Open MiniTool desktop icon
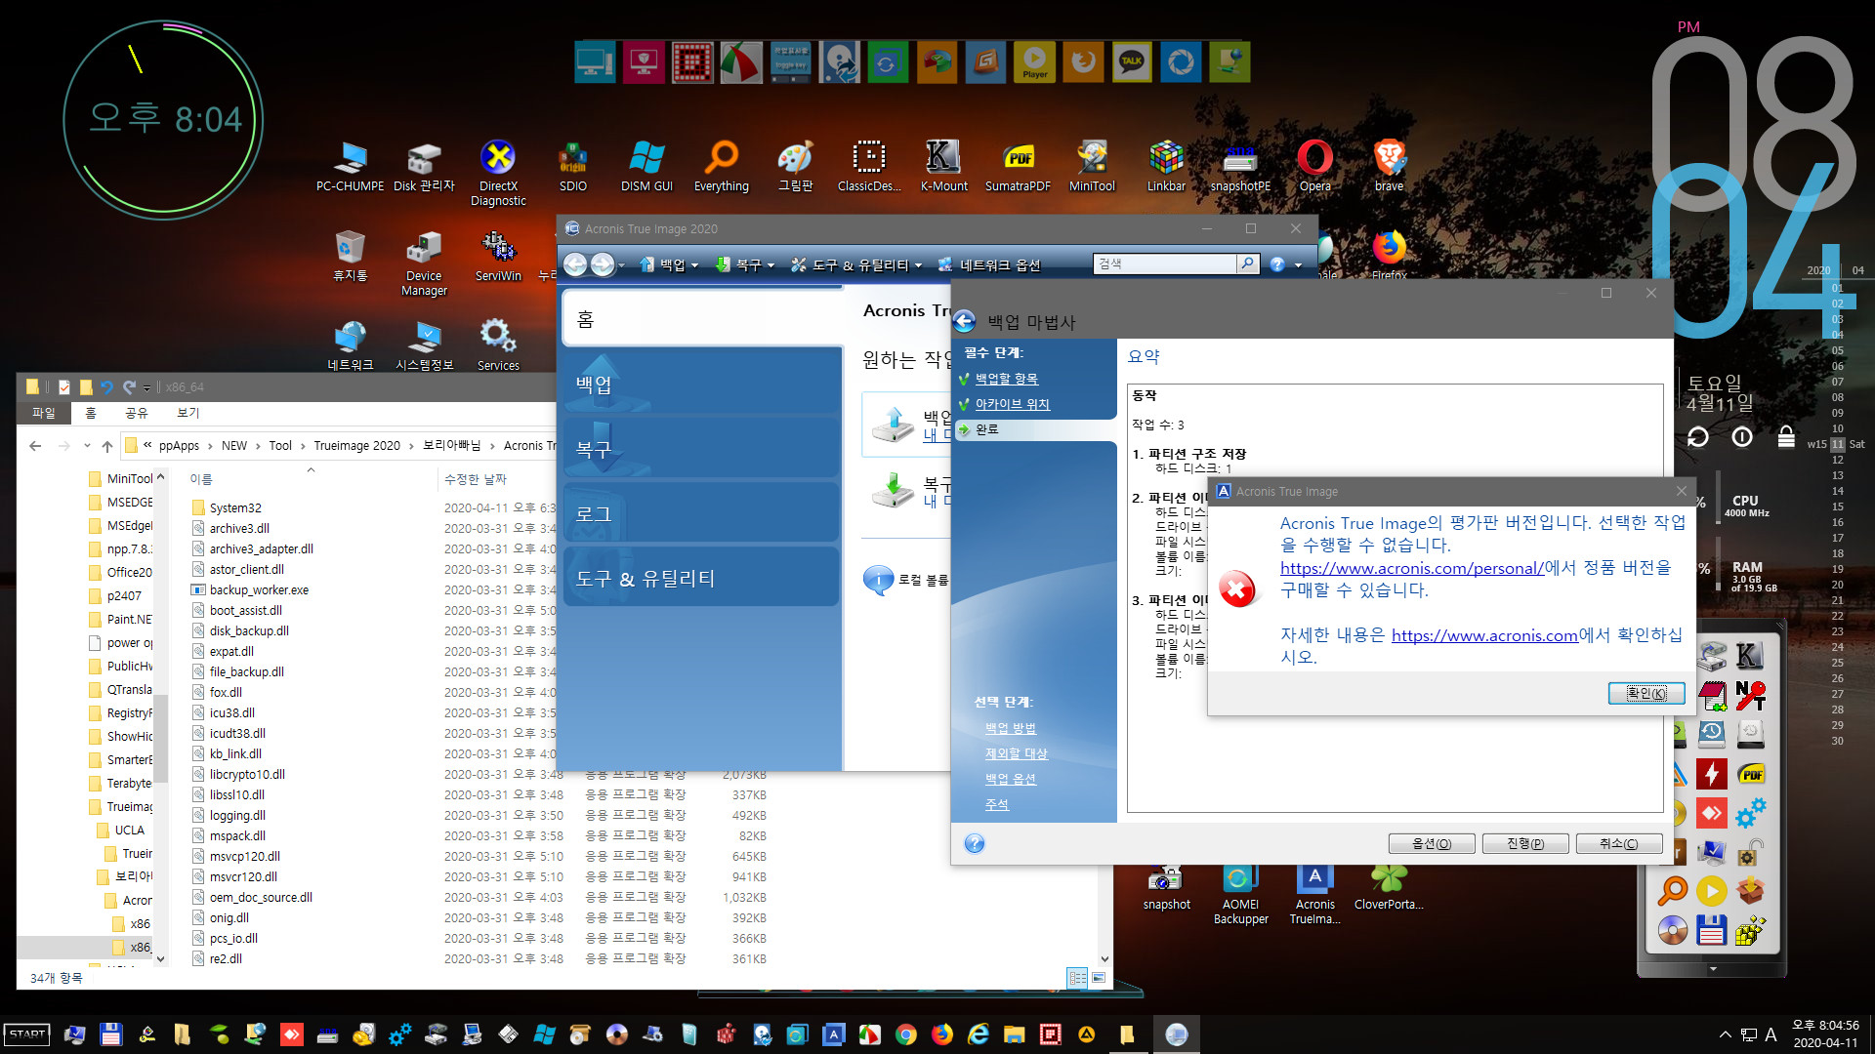 click(x=1092, y=166)
